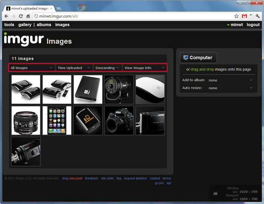The height and width of the screenshot is (204, 264).
Task: Open the faq link
Action: (x=119, y=178)
